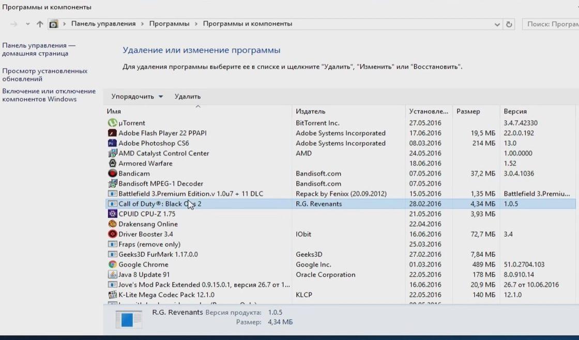
Task: Expand the address bar history dropdown
Action: (x=497, y=24)
